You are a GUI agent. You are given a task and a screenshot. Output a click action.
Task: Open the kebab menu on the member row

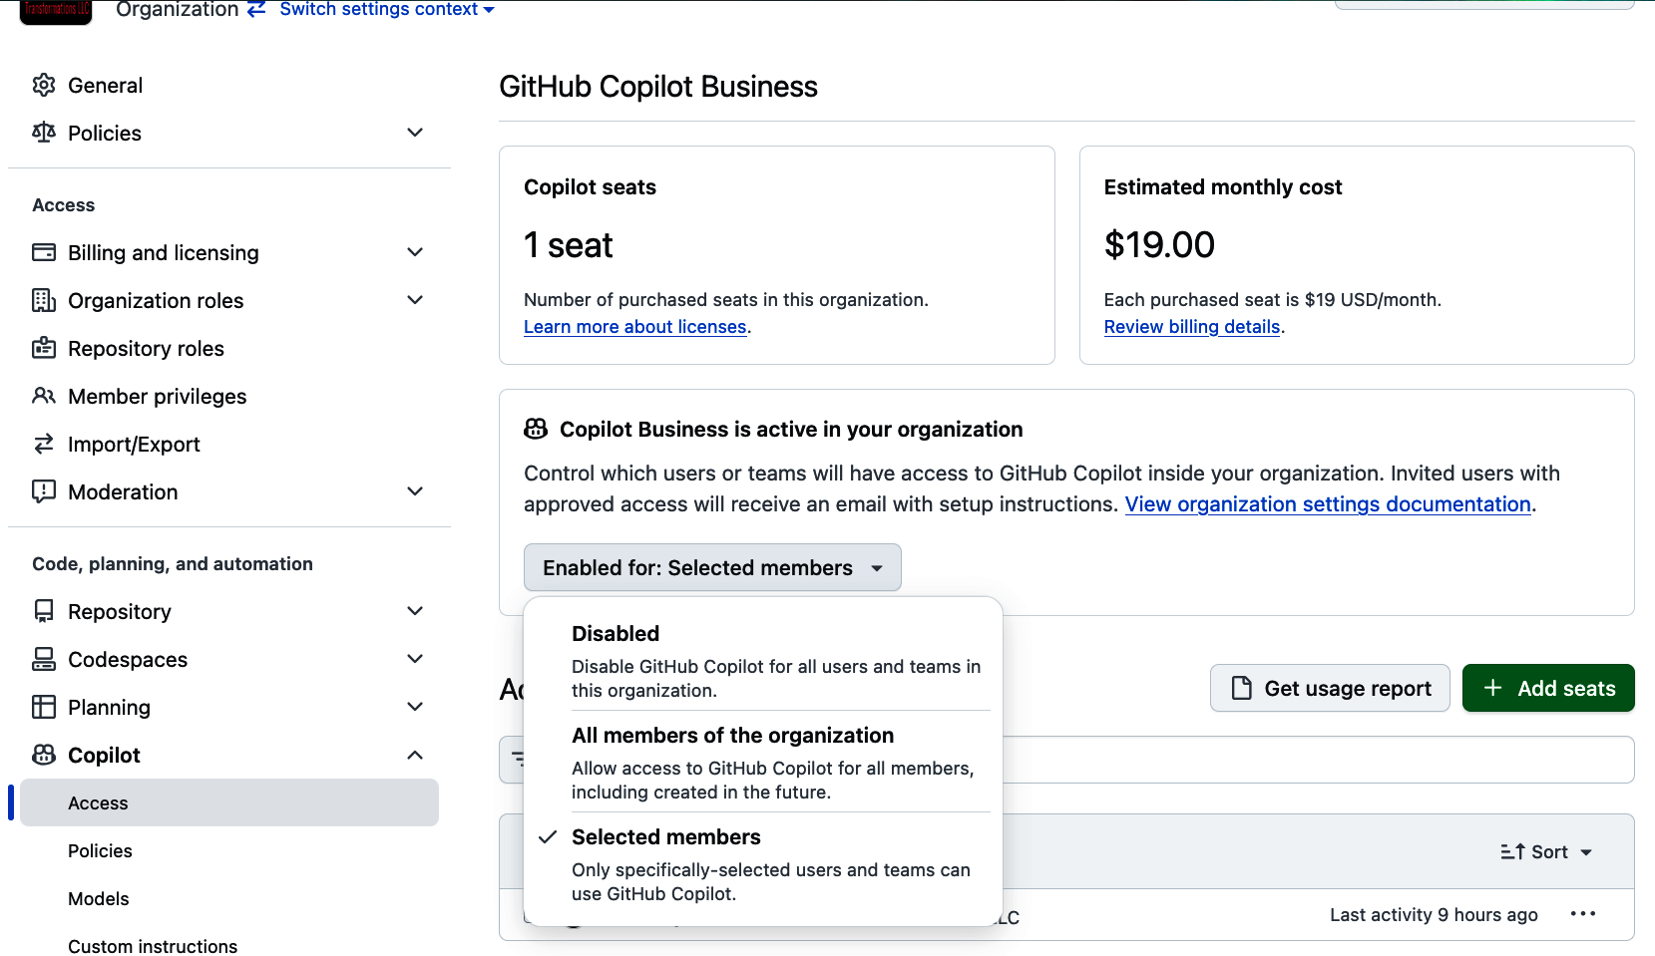point(1583,914)
